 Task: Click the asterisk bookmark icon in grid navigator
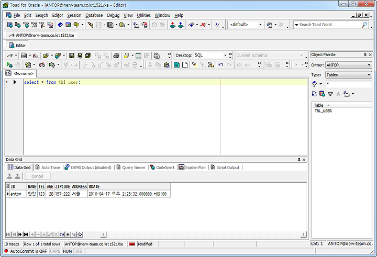(68, 234)
